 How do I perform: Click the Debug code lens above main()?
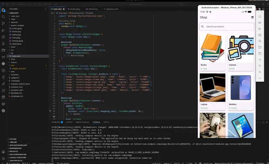[66, 21]
